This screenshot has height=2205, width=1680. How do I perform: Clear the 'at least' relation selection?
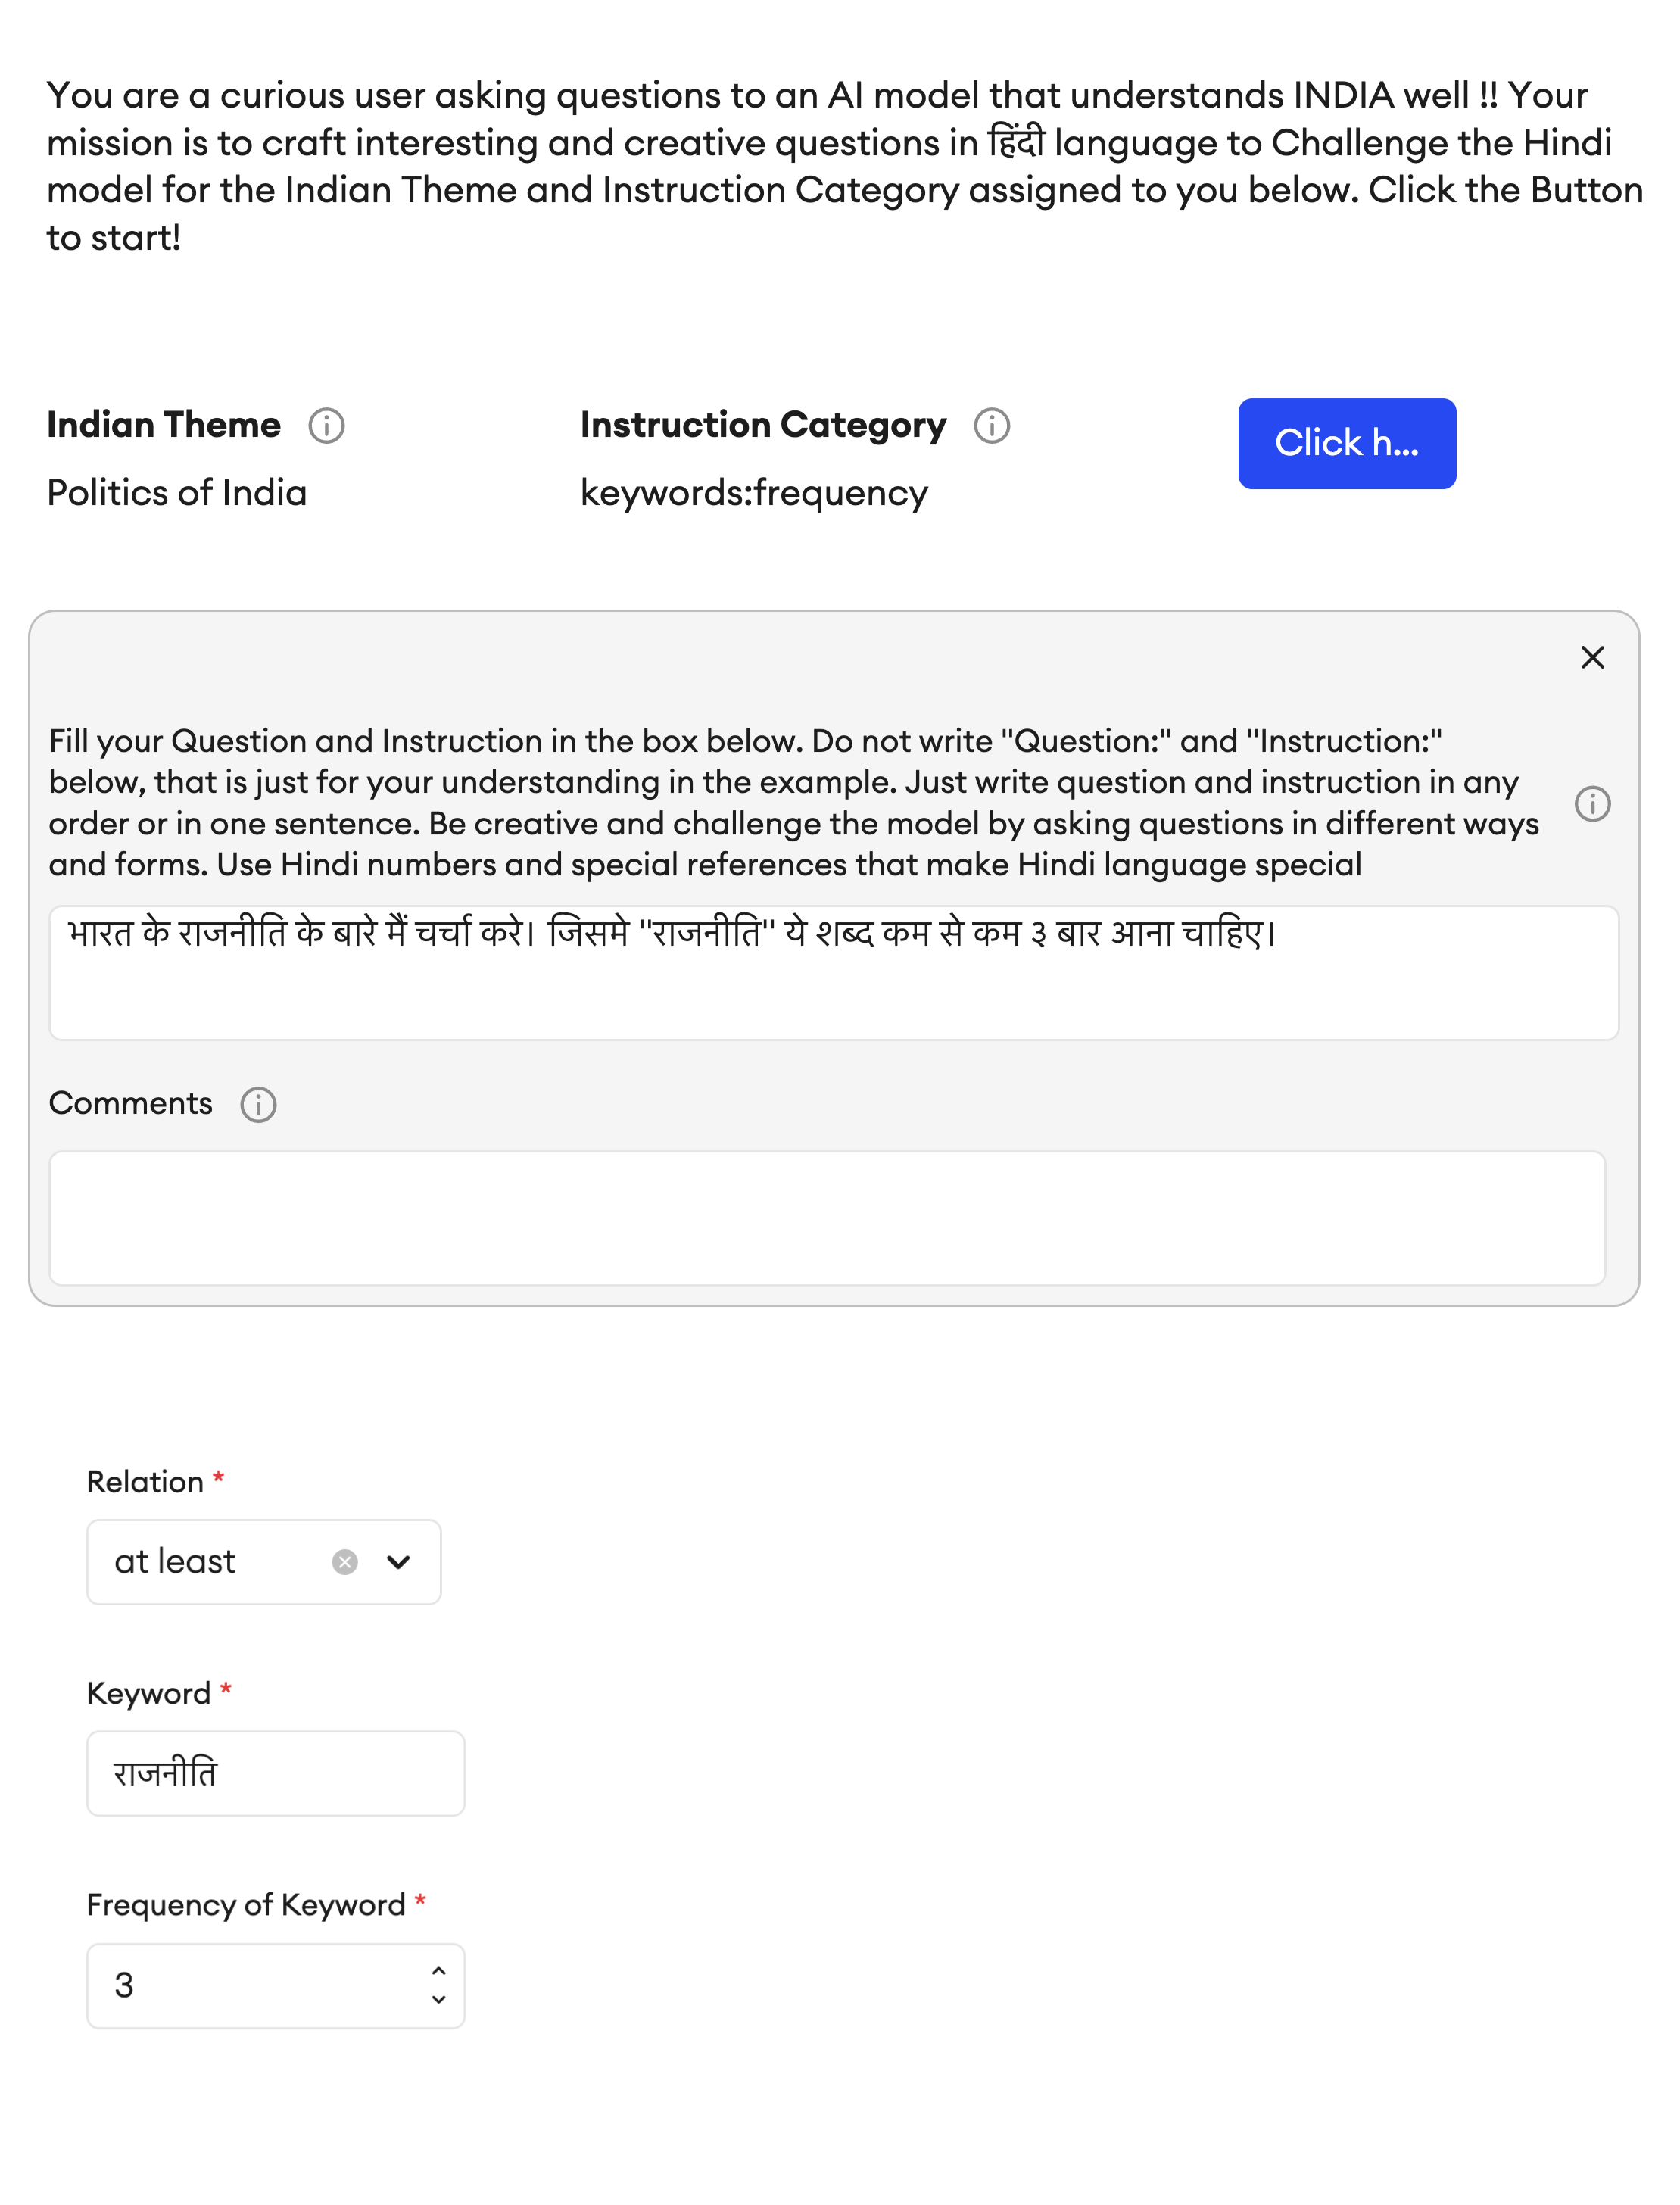345,1561
